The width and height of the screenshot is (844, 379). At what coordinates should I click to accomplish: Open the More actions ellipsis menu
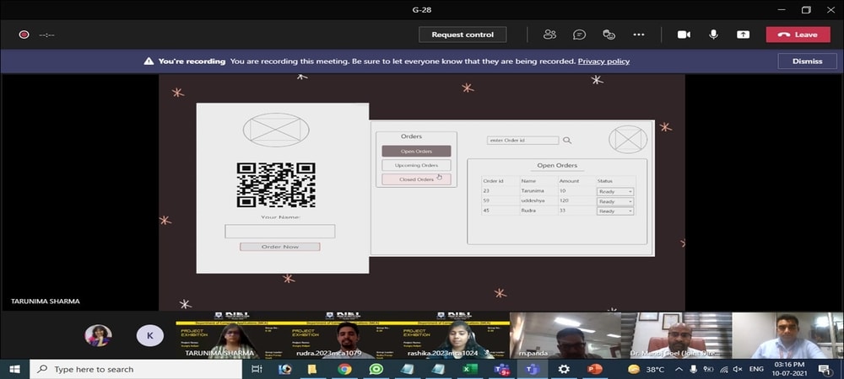[x=639, y=35]
